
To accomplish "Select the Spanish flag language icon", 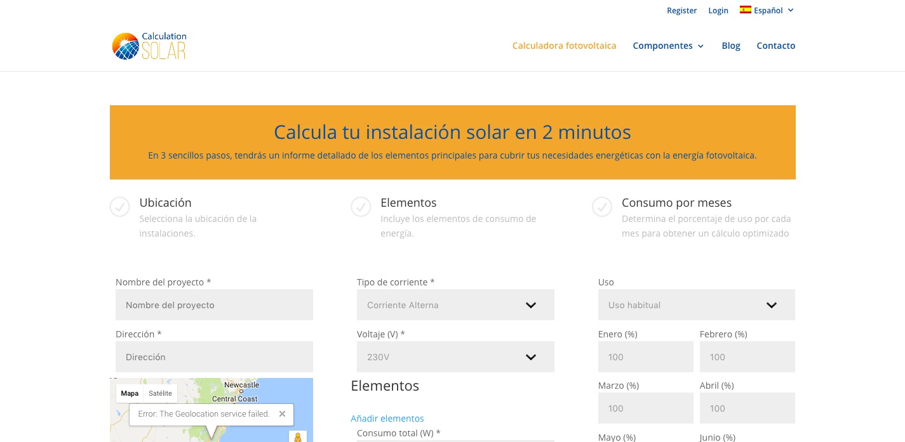I will [x=746, y=10].
